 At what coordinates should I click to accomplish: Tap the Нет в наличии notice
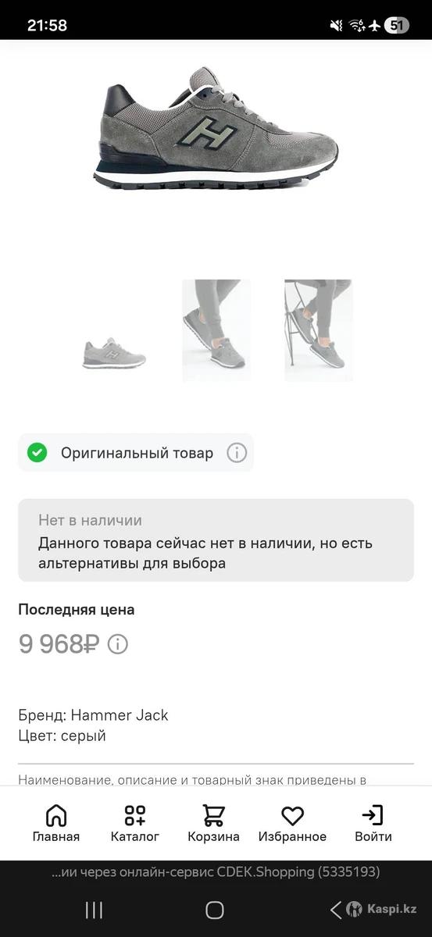(216, 540)
